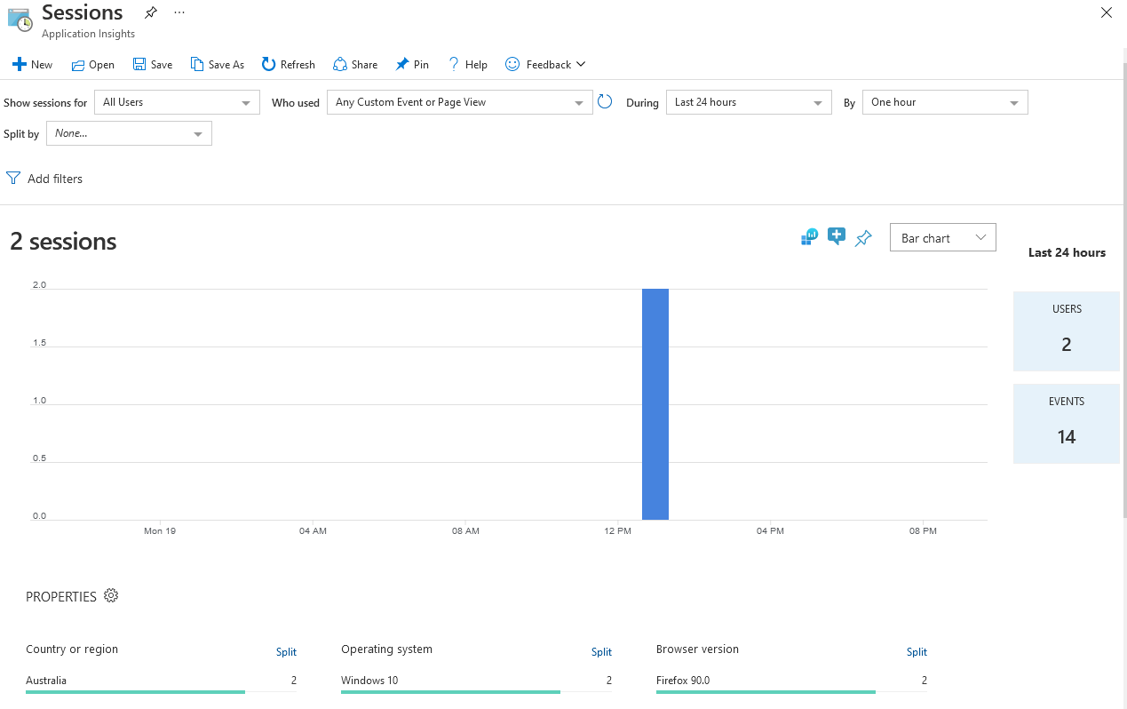The width and height of the screenshot is (1127, 709).
Task: Share this Application Insights report
Action: tap(354, 64)
